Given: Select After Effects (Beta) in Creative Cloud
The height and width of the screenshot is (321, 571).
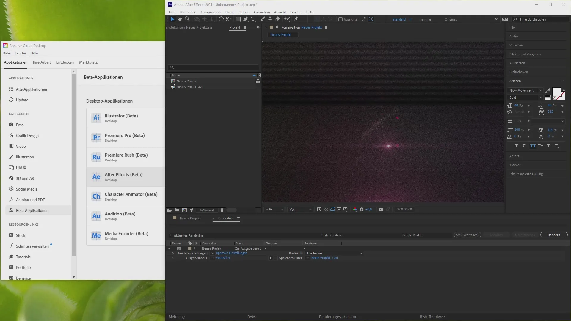Looking at the screenshot, I should click(126, 177).
